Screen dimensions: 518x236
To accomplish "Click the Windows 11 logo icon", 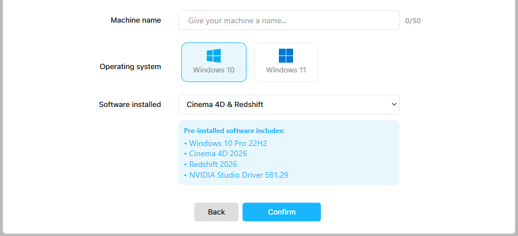I will [286, 55].
